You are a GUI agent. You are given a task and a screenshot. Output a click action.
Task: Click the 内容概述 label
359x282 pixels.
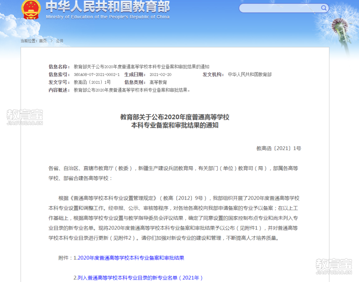59,90
